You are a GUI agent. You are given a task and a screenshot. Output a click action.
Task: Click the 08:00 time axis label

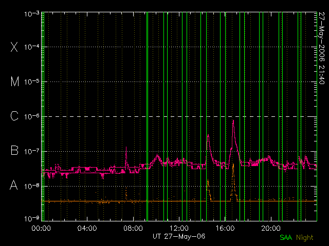pyautogui.click(x=133, y=228)
